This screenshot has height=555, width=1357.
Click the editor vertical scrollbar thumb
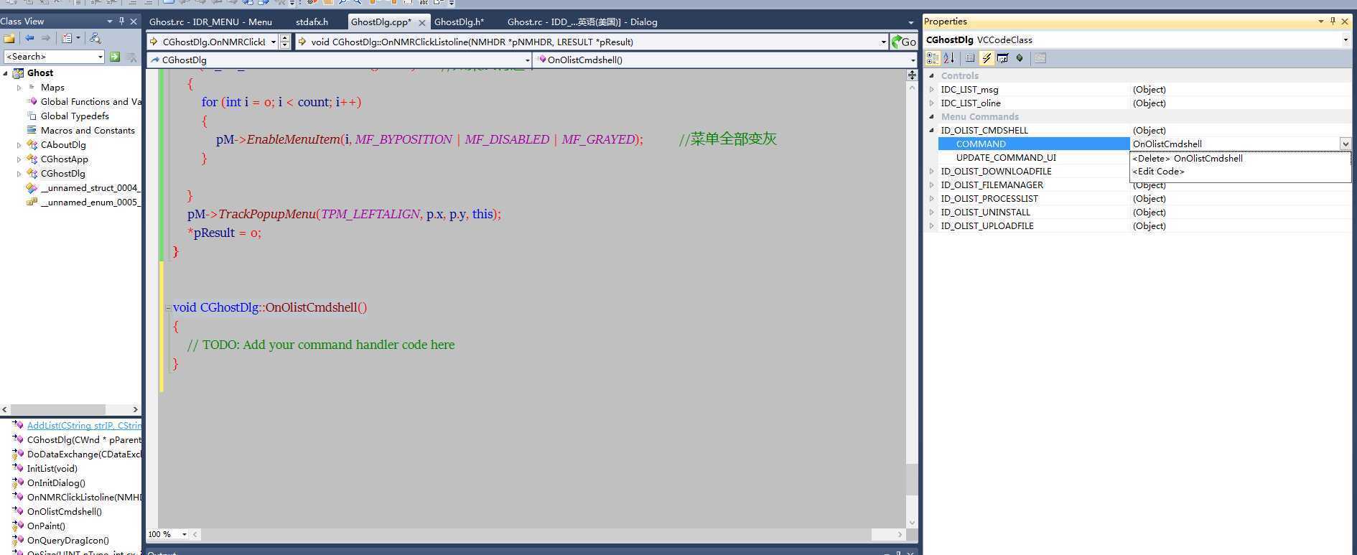[x=912, y=479]
